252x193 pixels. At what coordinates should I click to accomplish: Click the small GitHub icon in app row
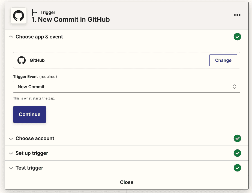[x=22, y=60]
